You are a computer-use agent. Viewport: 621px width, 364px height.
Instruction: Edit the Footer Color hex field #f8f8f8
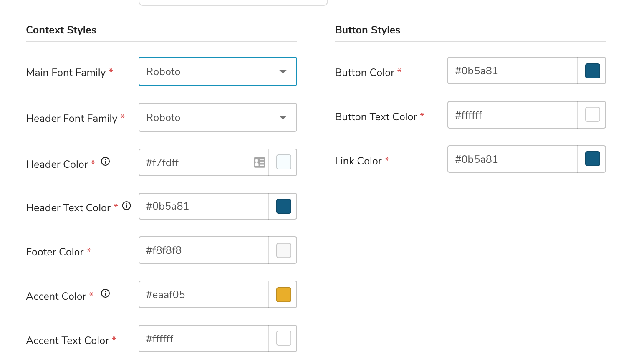click(204, 250)
